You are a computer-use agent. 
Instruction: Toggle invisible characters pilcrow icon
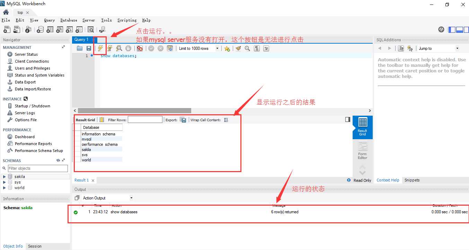[x=257, y=48]
